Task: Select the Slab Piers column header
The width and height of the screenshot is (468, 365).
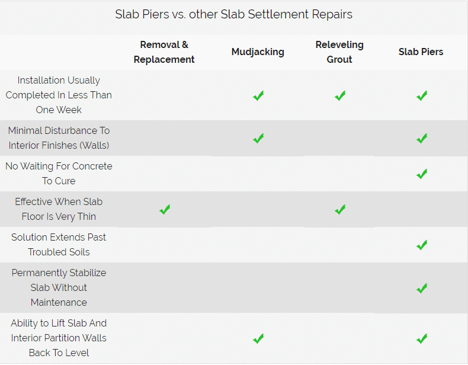Action: (421, 52)
